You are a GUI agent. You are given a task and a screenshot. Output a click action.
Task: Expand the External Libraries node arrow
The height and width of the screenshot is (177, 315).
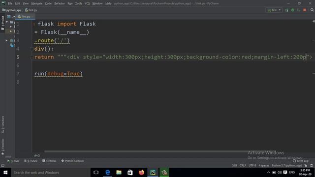tap(6, 40)
